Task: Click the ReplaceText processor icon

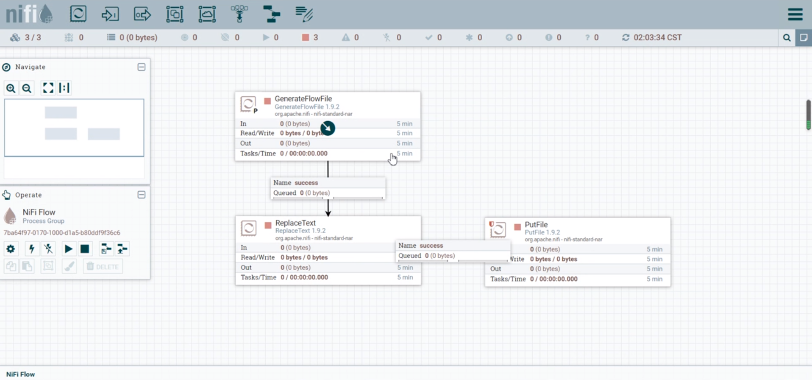Action: tap(249, 228)
